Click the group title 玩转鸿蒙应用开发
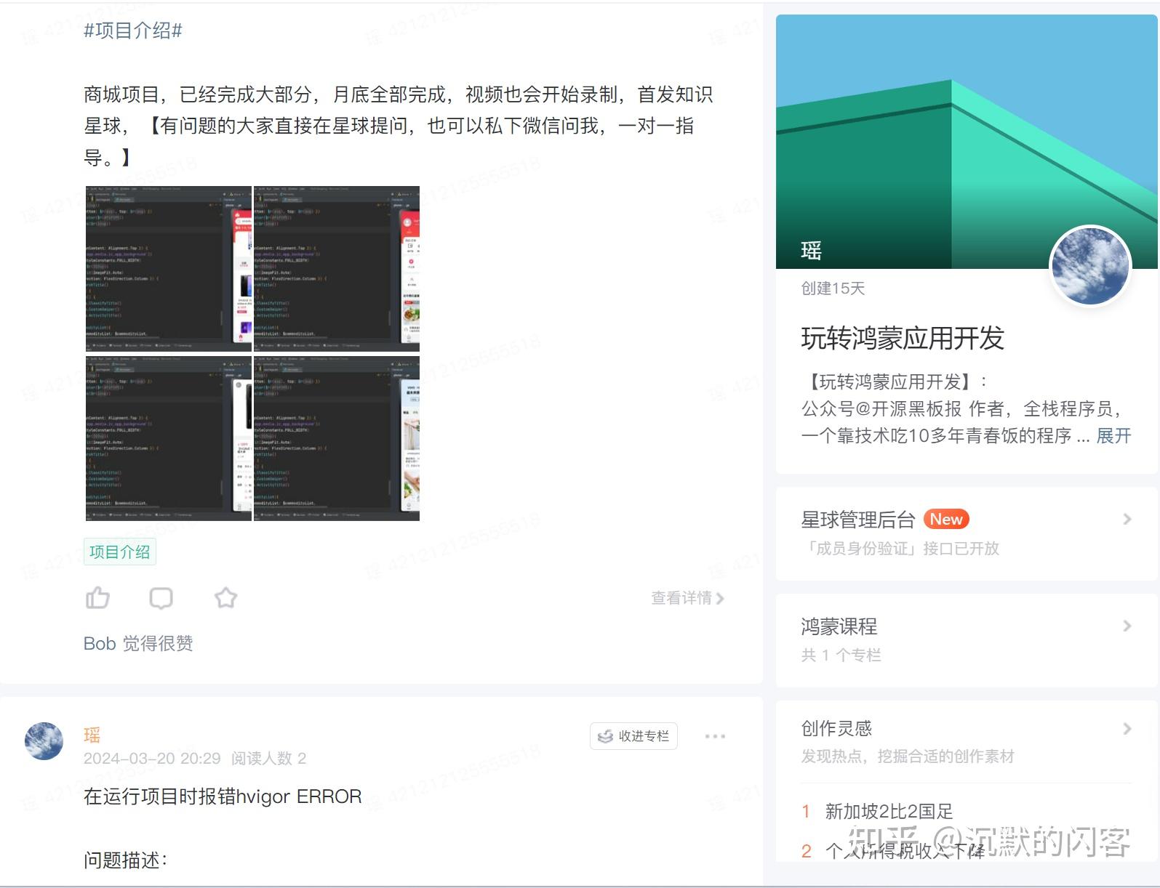 point(903,339)
